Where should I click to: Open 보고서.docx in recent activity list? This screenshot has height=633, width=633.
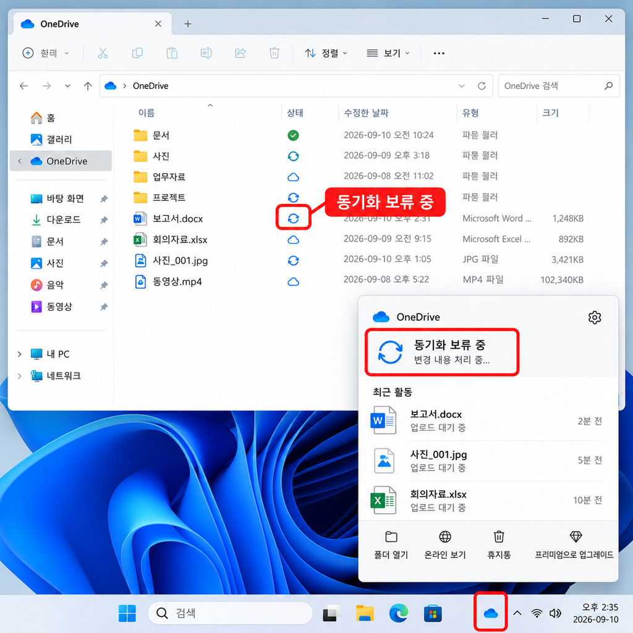(487, 420)
